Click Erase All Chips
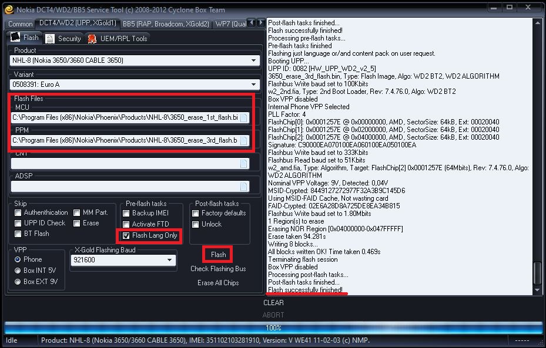 point(218,283)
